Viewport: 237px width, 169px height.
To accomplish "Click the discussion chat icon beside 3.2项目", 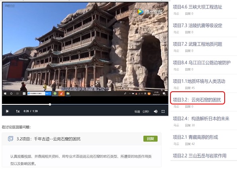I will [x=10, y=139].
